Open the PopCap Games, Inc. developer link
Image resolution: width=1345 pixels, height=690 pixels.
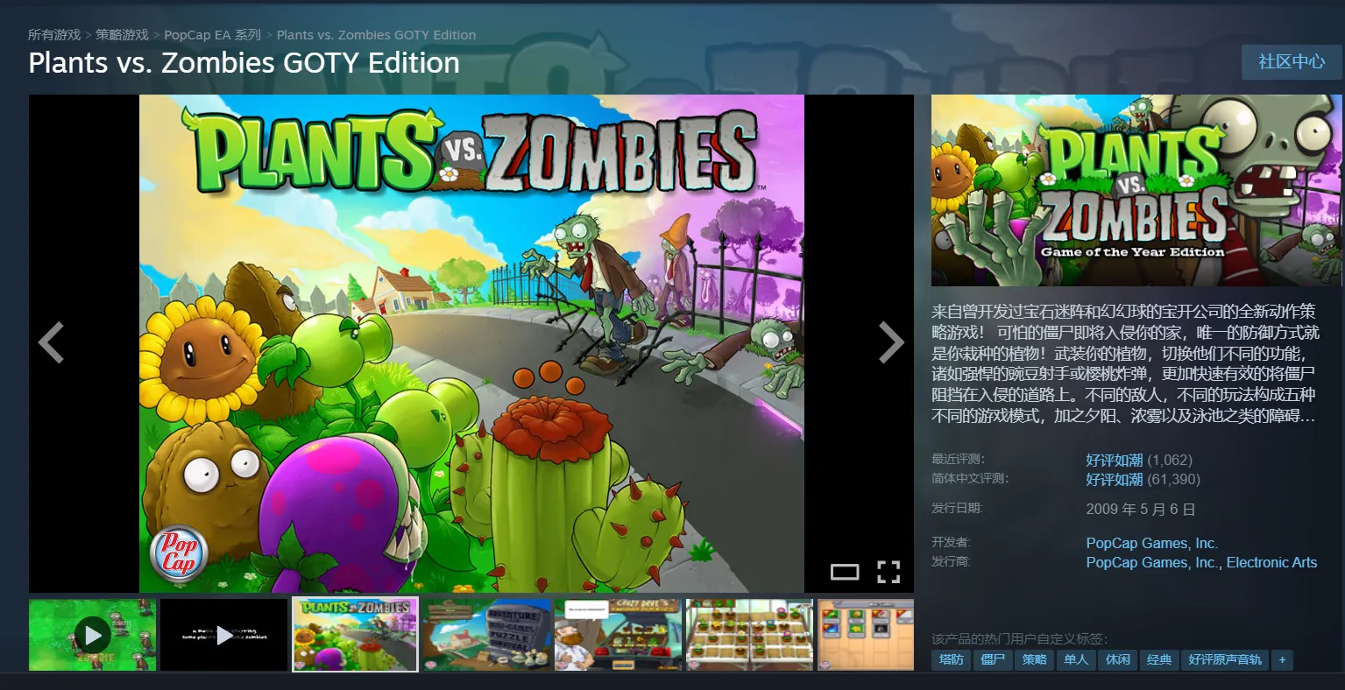1151,543
